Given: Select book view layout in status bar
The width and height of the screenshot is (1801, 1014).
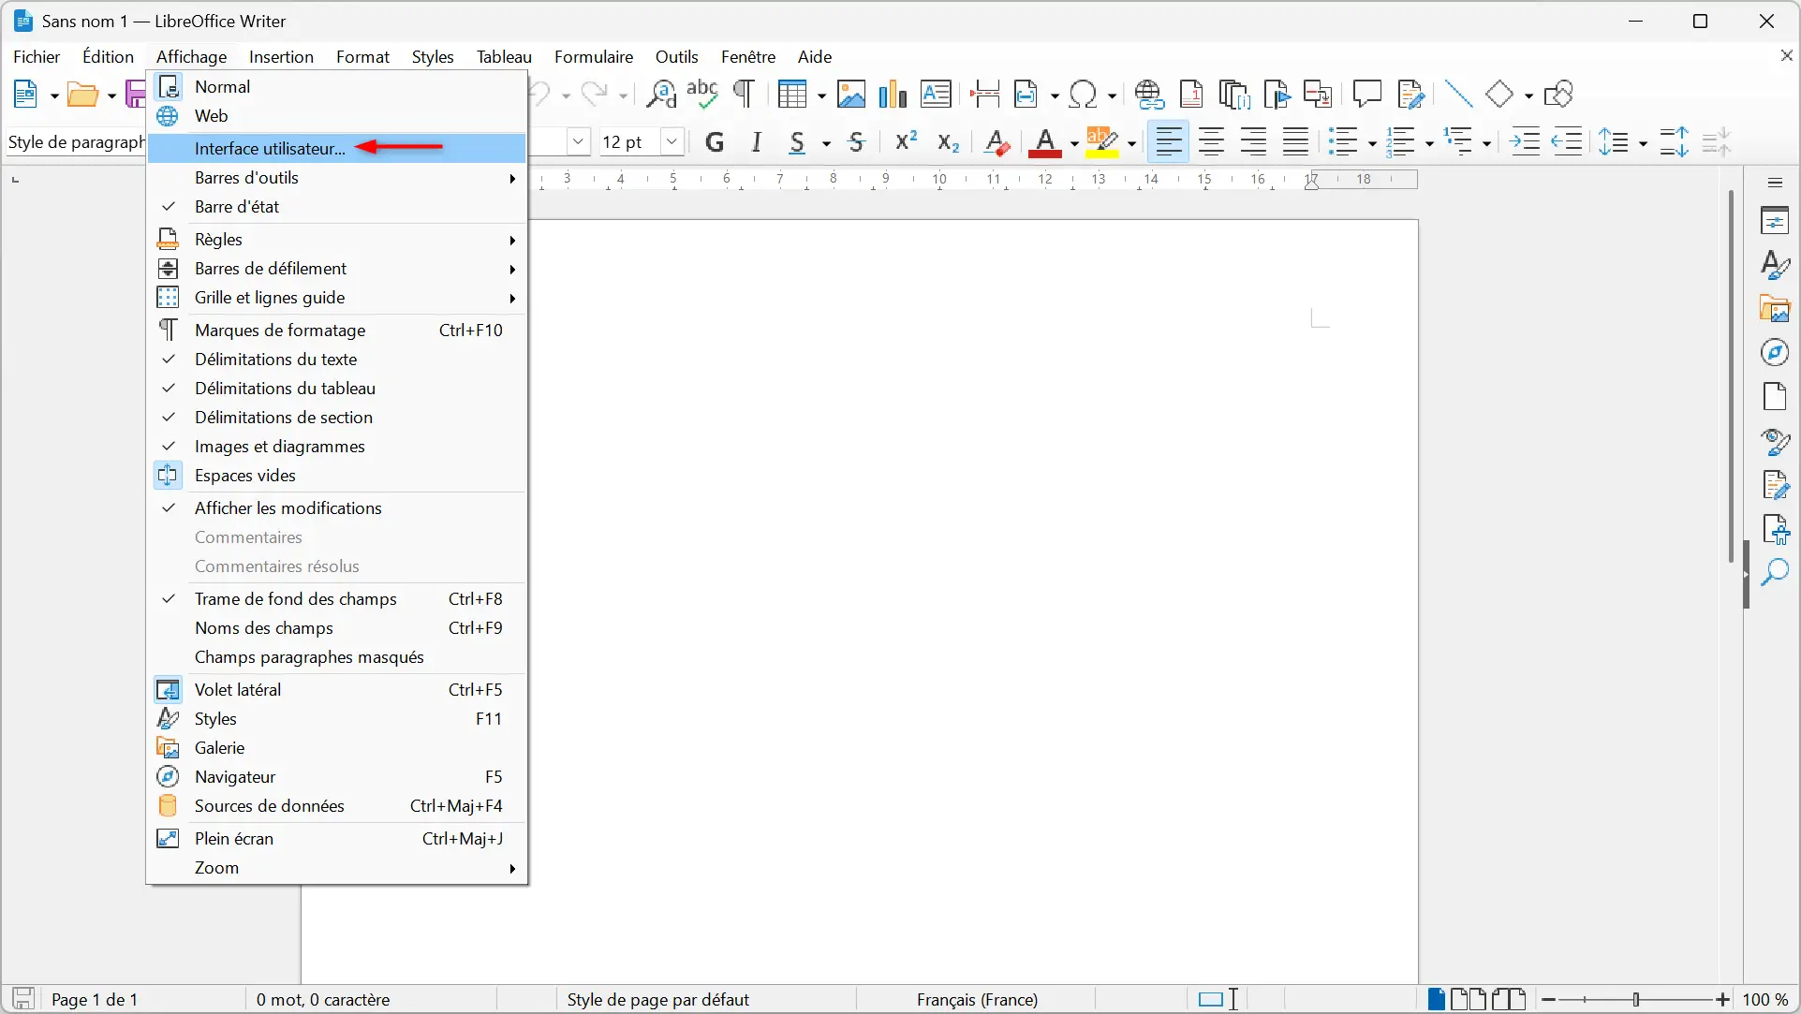Looking at the screenshot, I should (1510, 999).
